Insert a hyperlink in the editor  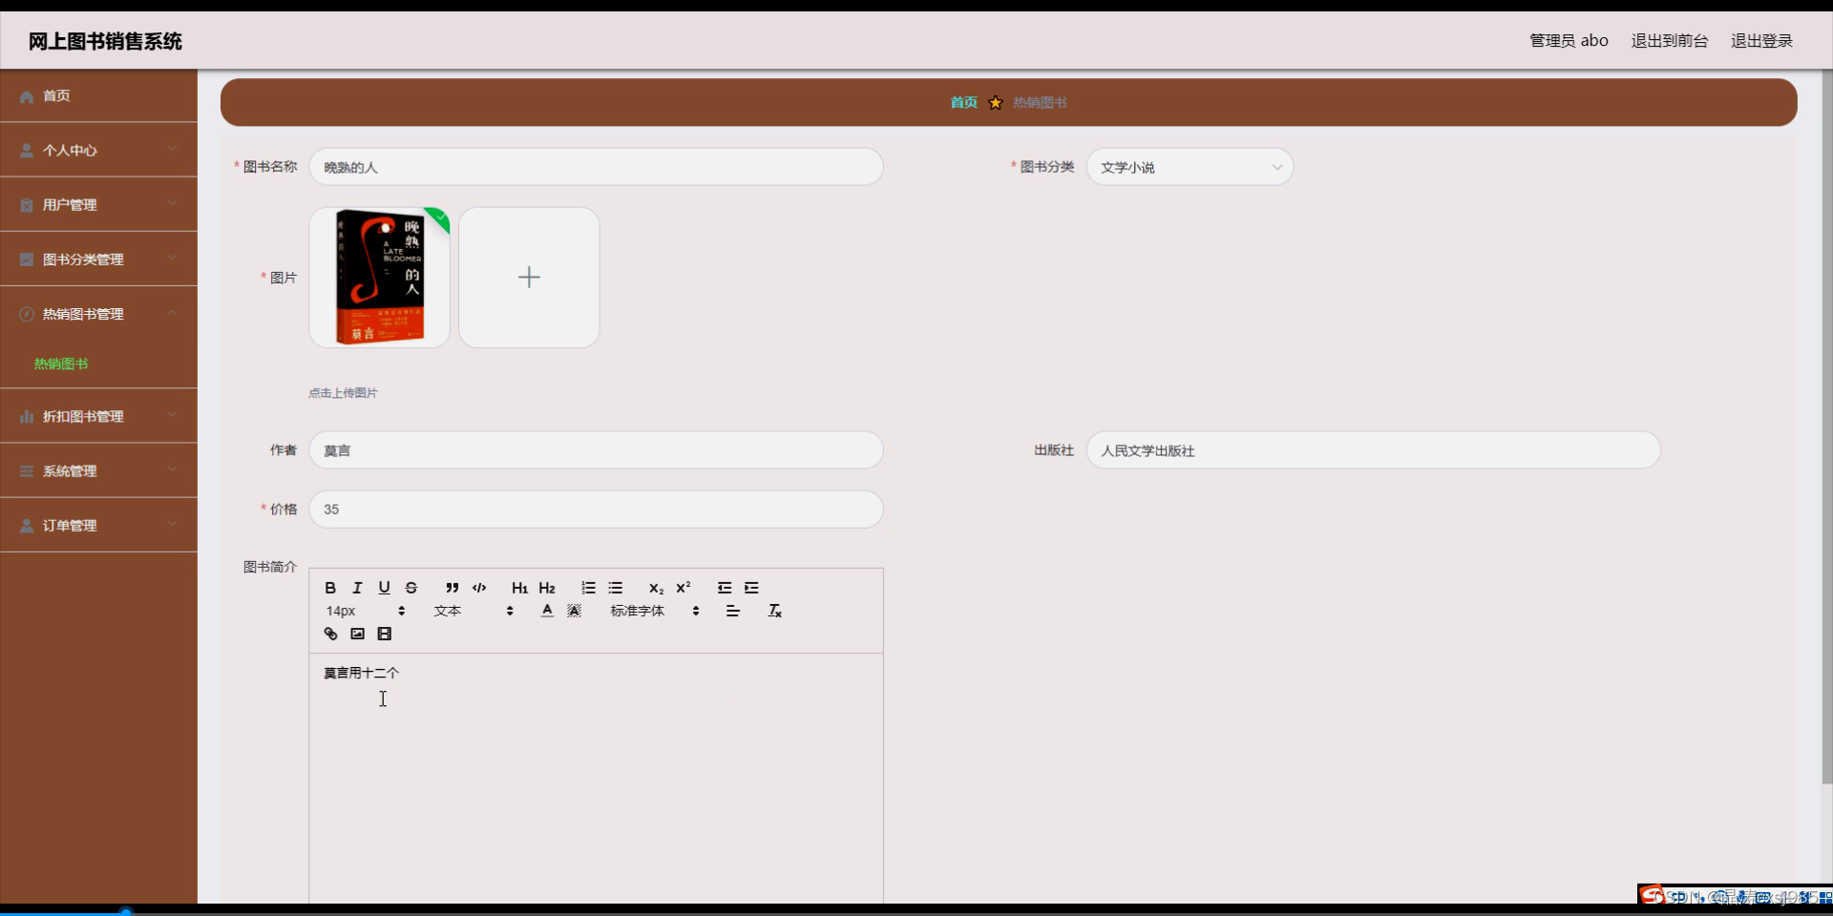click(330, 634)
